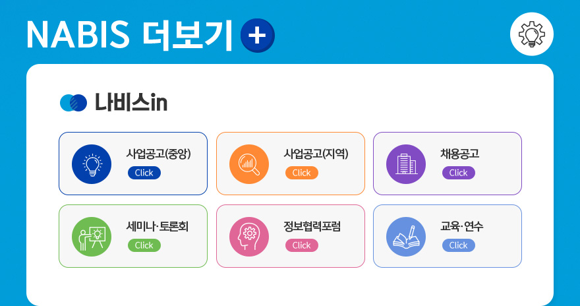Viewport: 580px width, 306px height.
Task: Select the orange magnifier chart icon
Action: click(x=249, y=164)
